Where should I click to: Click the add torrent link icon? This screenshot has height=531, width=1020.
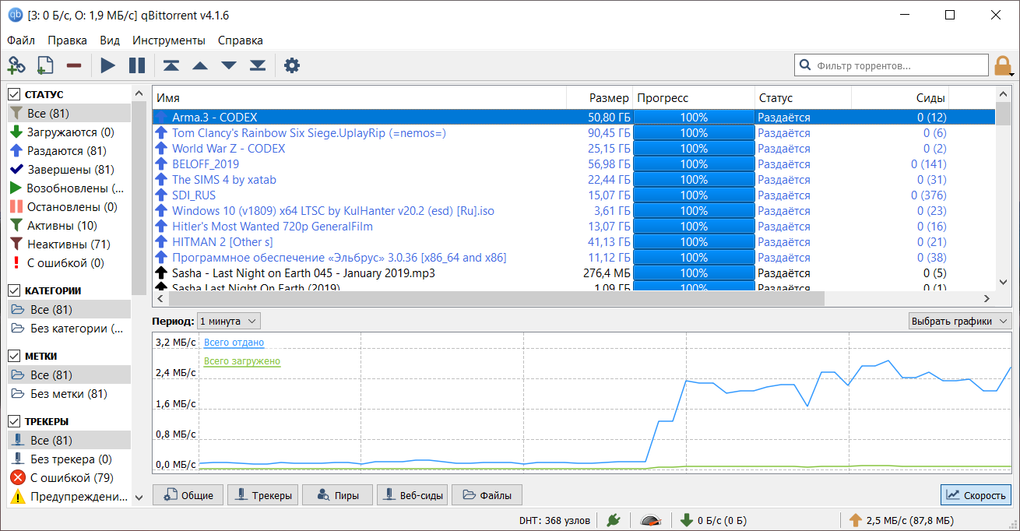[16, 65]
